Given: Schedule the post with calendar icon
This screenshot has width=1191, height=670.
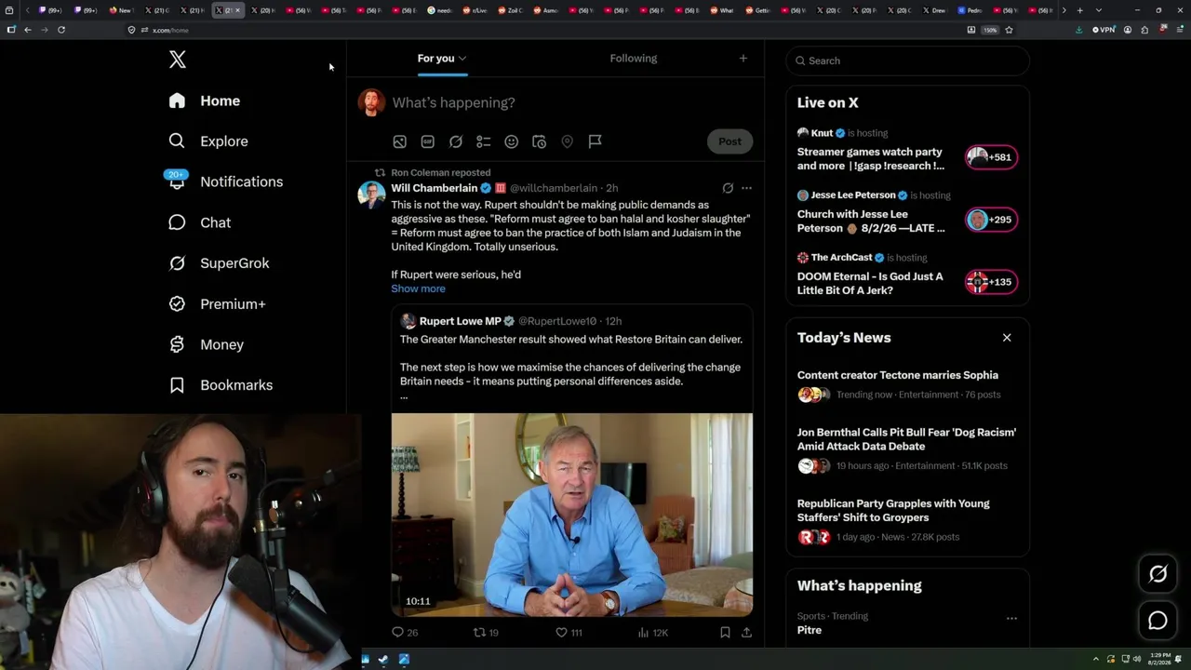Looking at the screenshot, I should click(539, 141).
